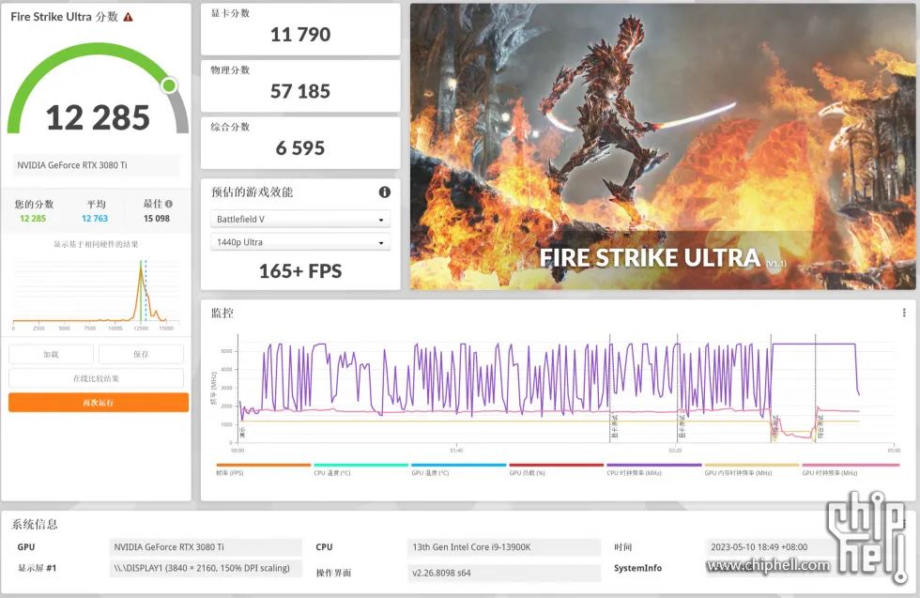Click the 12 285 main score gauge
This screenshot has width=920, height=598.
pyautogui.click(x=98, y=89)
